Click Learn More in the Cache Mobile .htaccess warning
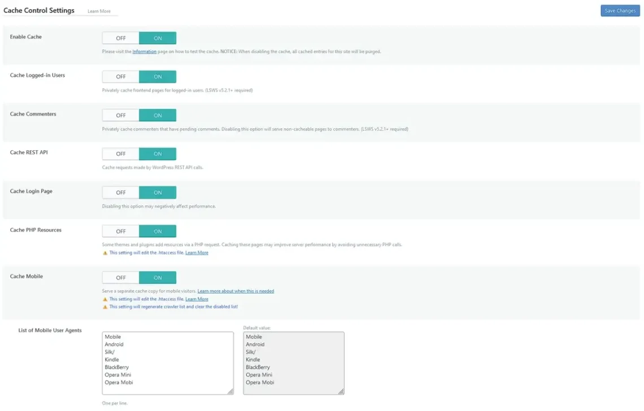The image size is (644, 411). (197, 299)
